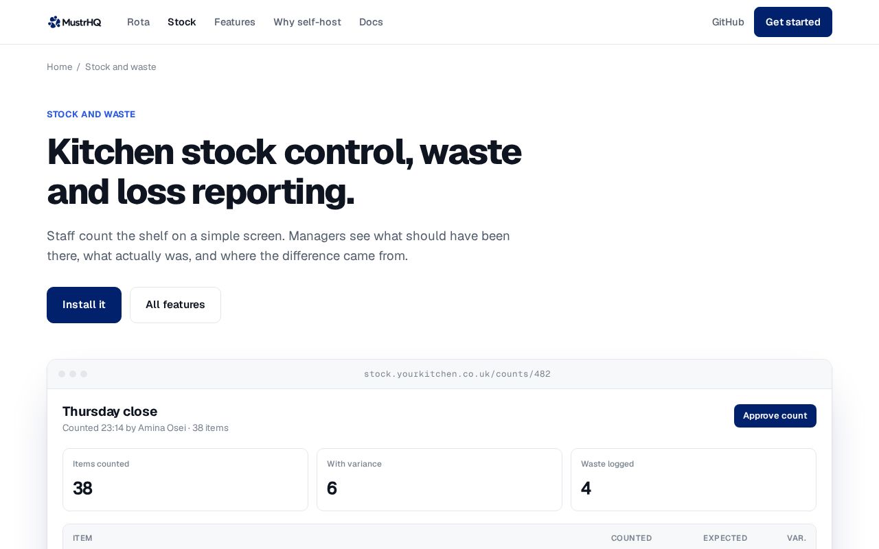
Task: Click the 'Kitchen stock control' main headline
Action: (x=284, y=171)
